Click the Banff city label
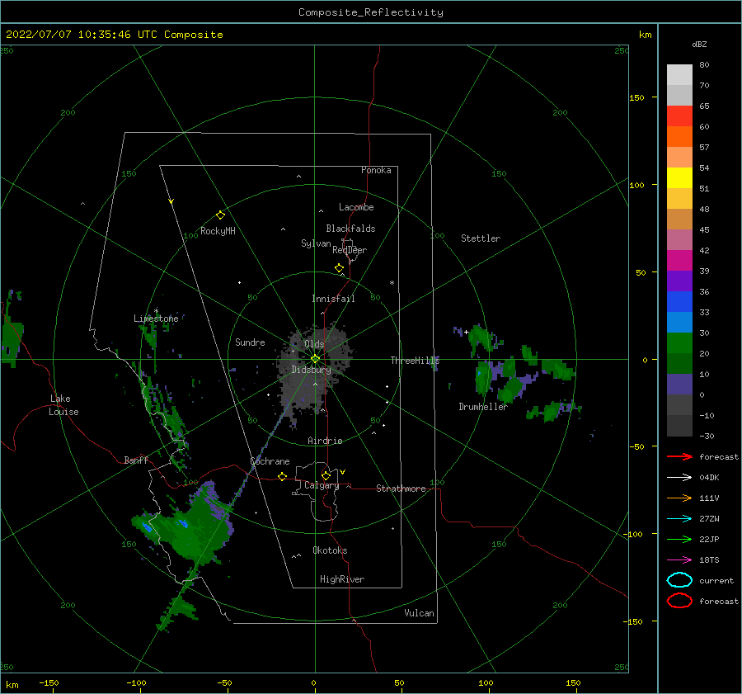 (x=136, y=460)
